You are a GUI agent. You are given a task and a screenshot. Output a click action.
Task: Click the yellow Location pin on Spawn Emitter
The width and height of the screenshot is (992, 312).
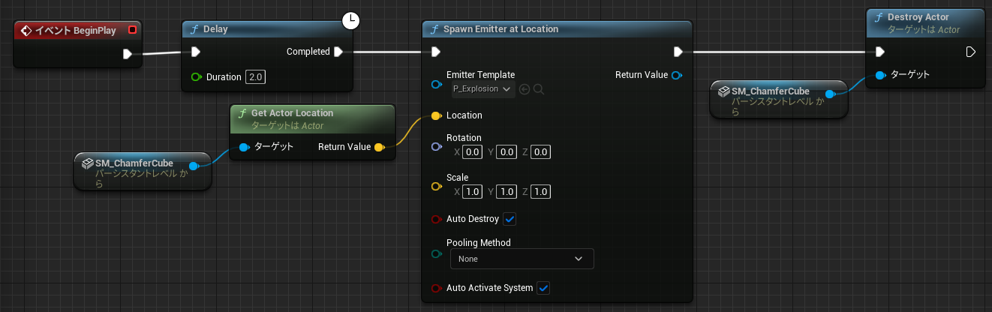point(436,115)
